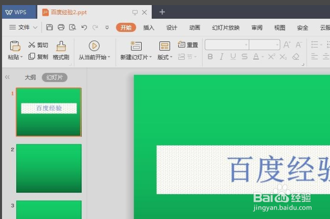The height and width of the screenshot is (219, 330).
Task: Open the font name combo box
Action: (227, 45)
